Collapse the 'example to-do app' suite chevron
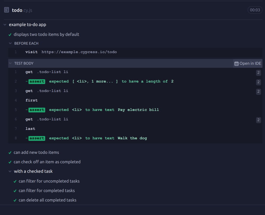Image resolution: width=265 pixels, height=215 pixels. pos(4,24)
